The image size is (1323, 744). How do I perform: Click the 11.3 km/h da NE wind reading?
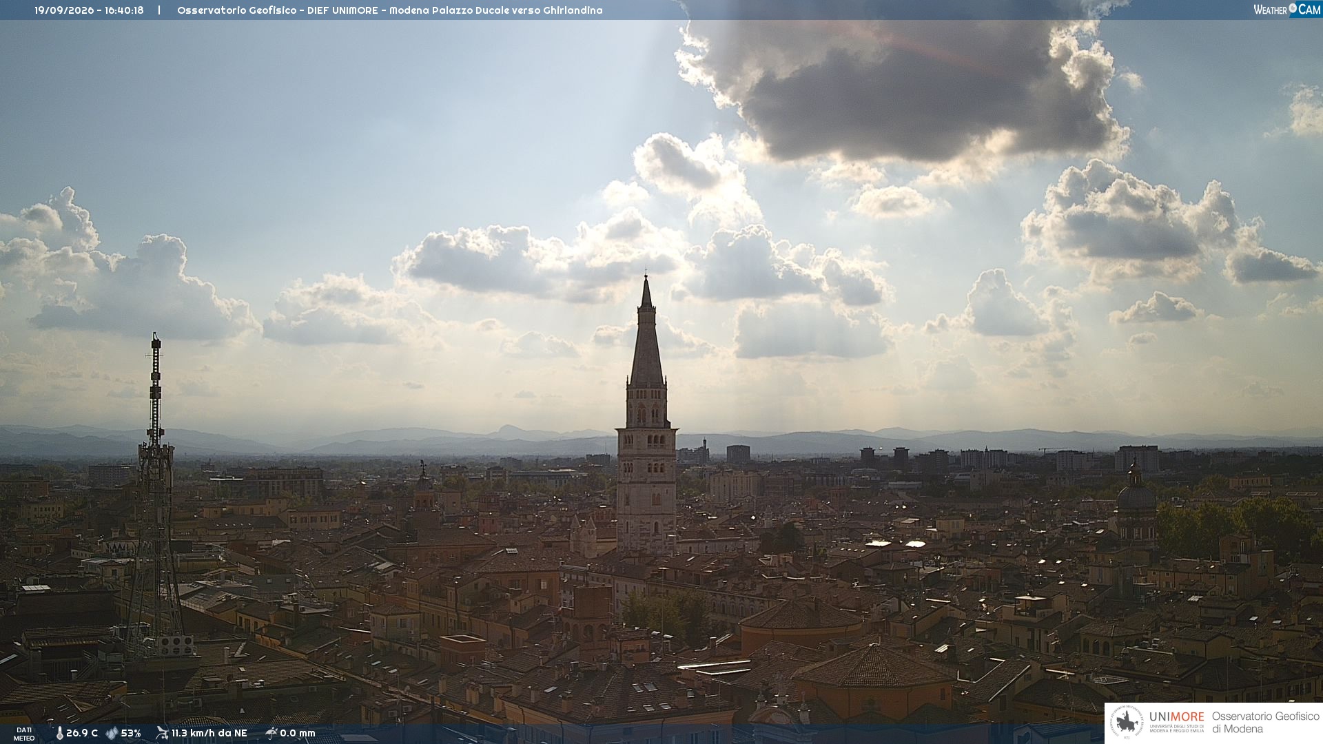(209, 733)
